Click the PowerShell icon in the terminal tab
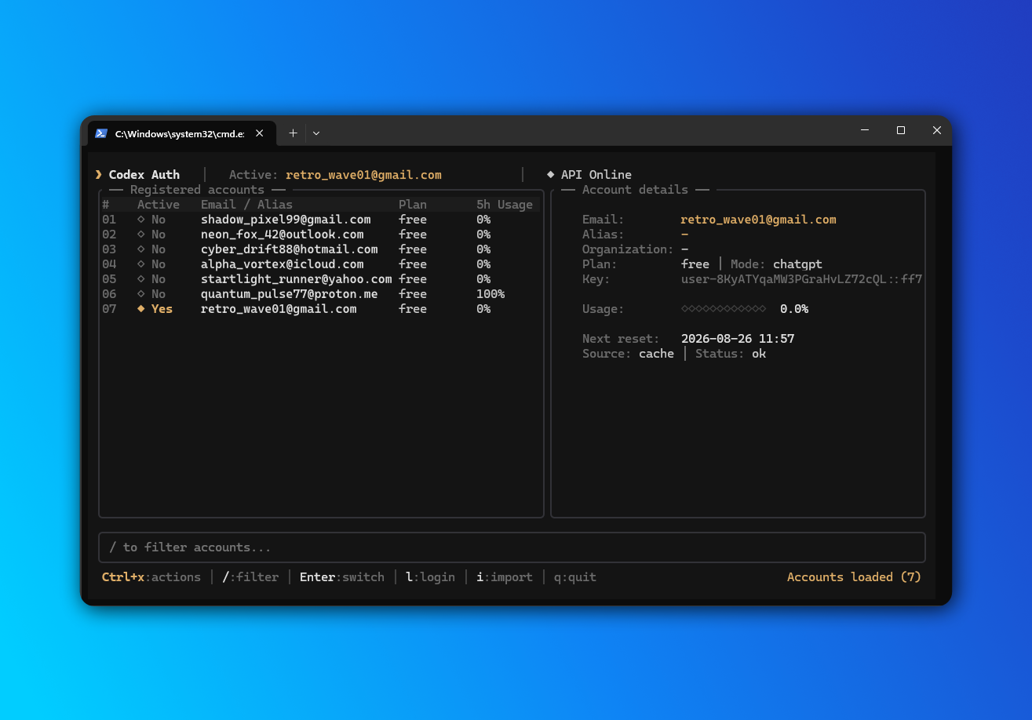The height and width of the screenshot is (720, 1032). tap(101, 133)
